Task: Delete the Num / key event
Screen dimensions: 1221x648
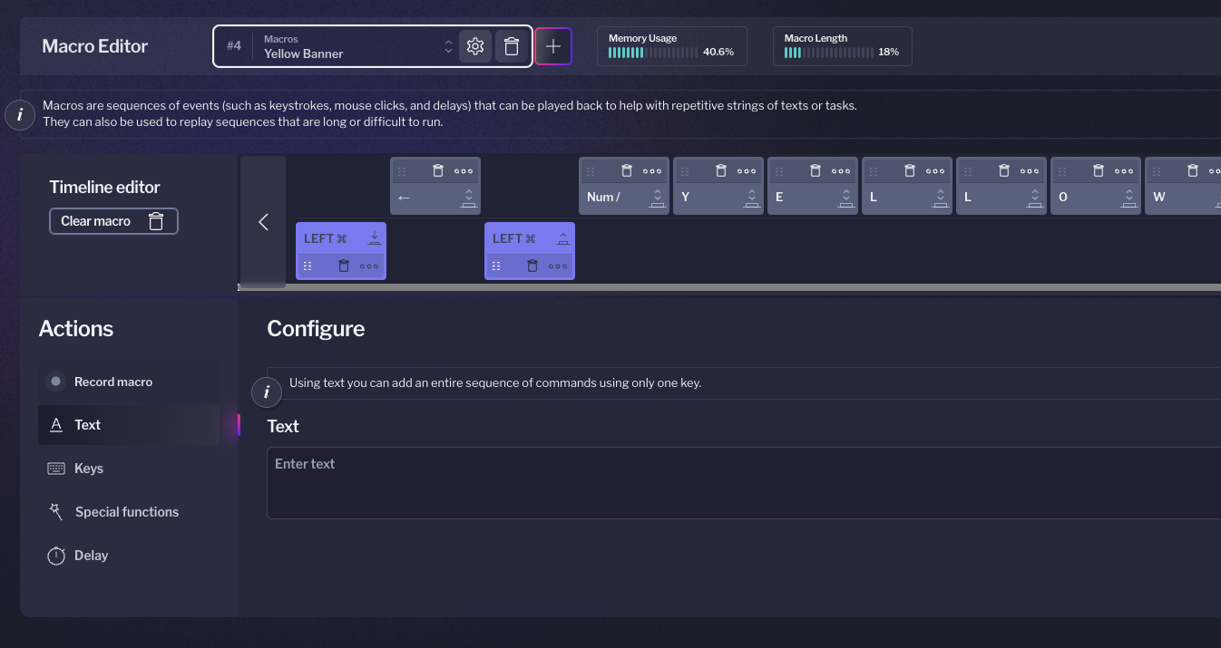Action: pyautogui.click(x=626, y=170)
